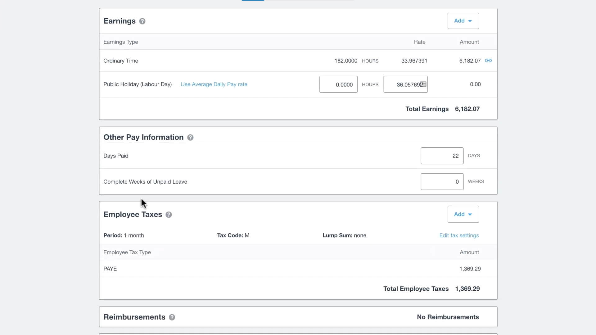Select the PAYE tax row
The height and width of the screenshot is (335, 596).
tap(110, 269)
